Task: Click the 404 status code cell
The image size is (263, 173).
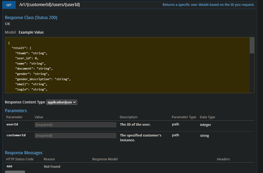Action: pyautogui.click(x=9, y=166)
